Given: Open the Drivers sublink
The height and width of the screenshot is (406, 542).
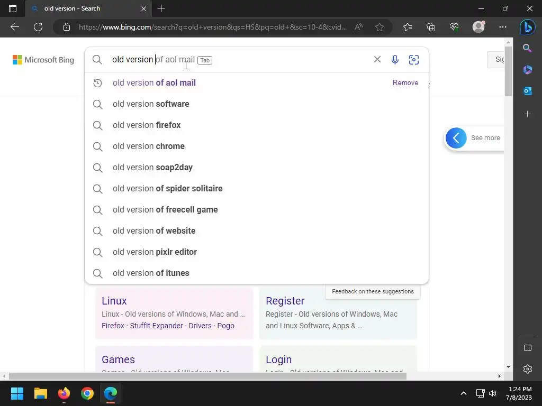Looking at the screenshot, I should (x=200, y=326).
